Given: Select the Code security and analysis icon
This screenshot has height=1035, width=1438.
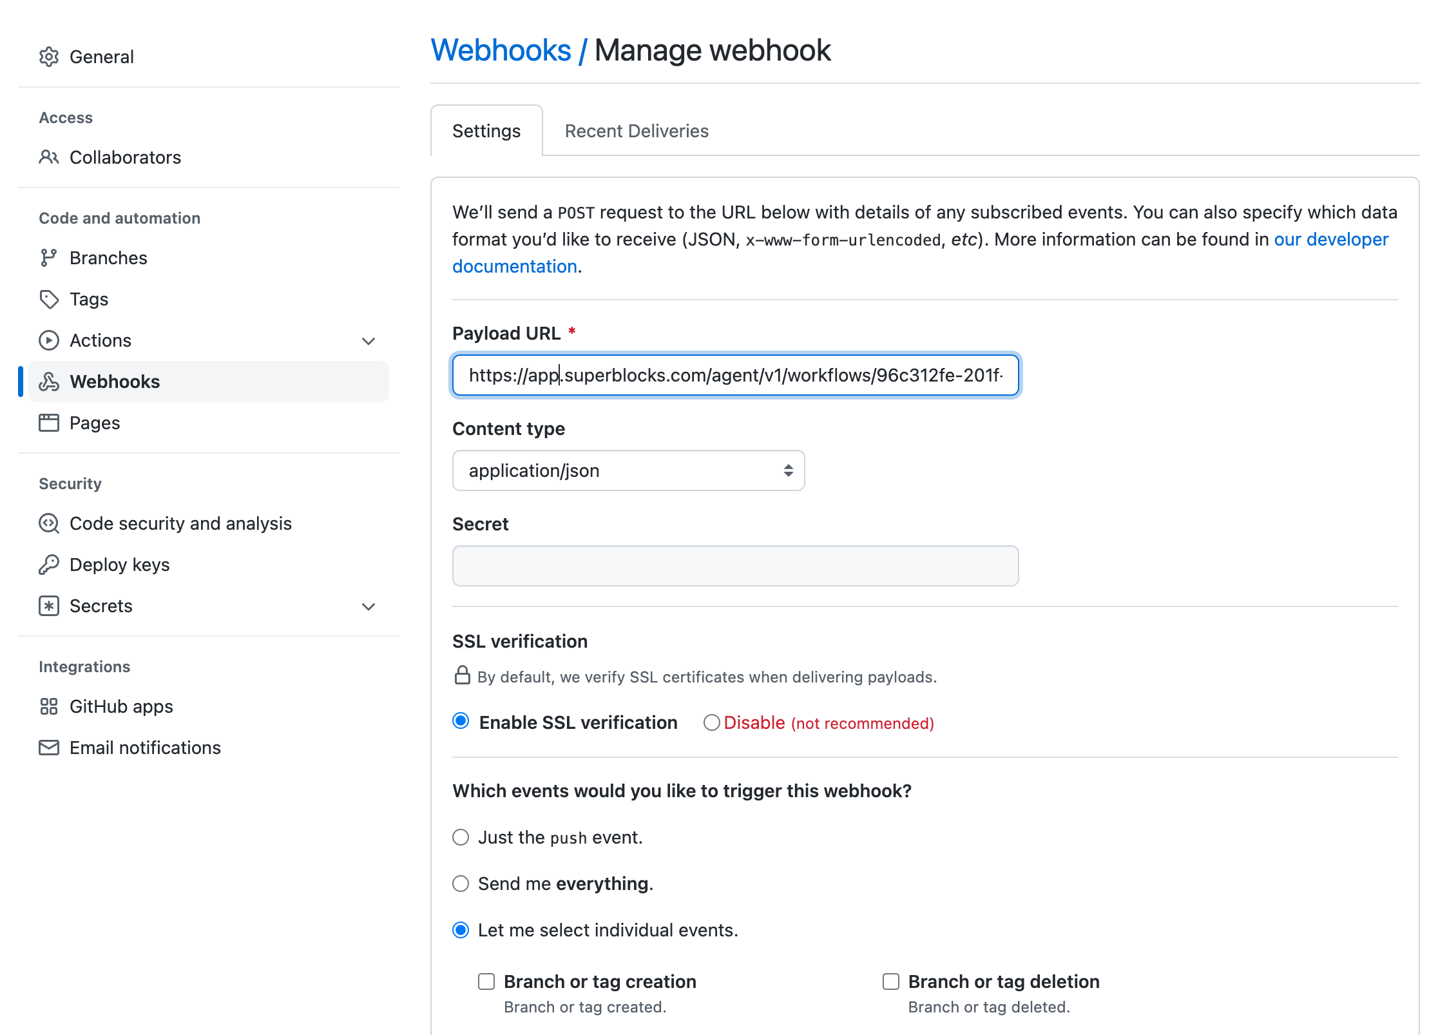Looking at the screenshot, I should pyautogui.click(x=50, y=523).
